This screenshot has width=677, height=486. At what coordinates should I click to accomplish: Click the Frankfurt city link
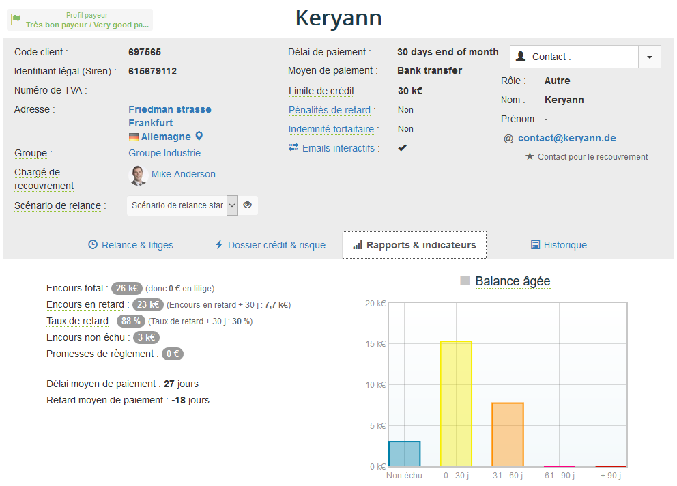pos(151,123)
